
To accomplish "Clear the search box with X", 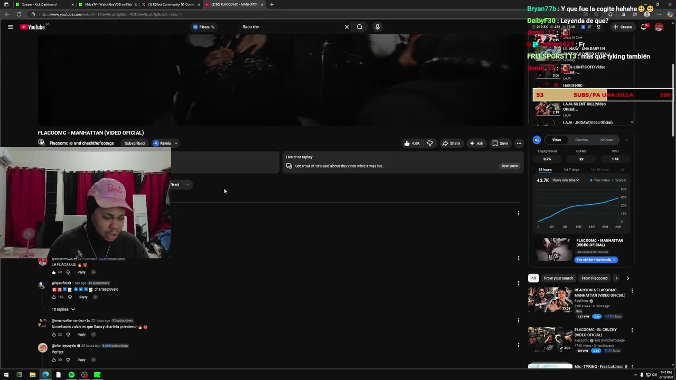I will (347, 27).
